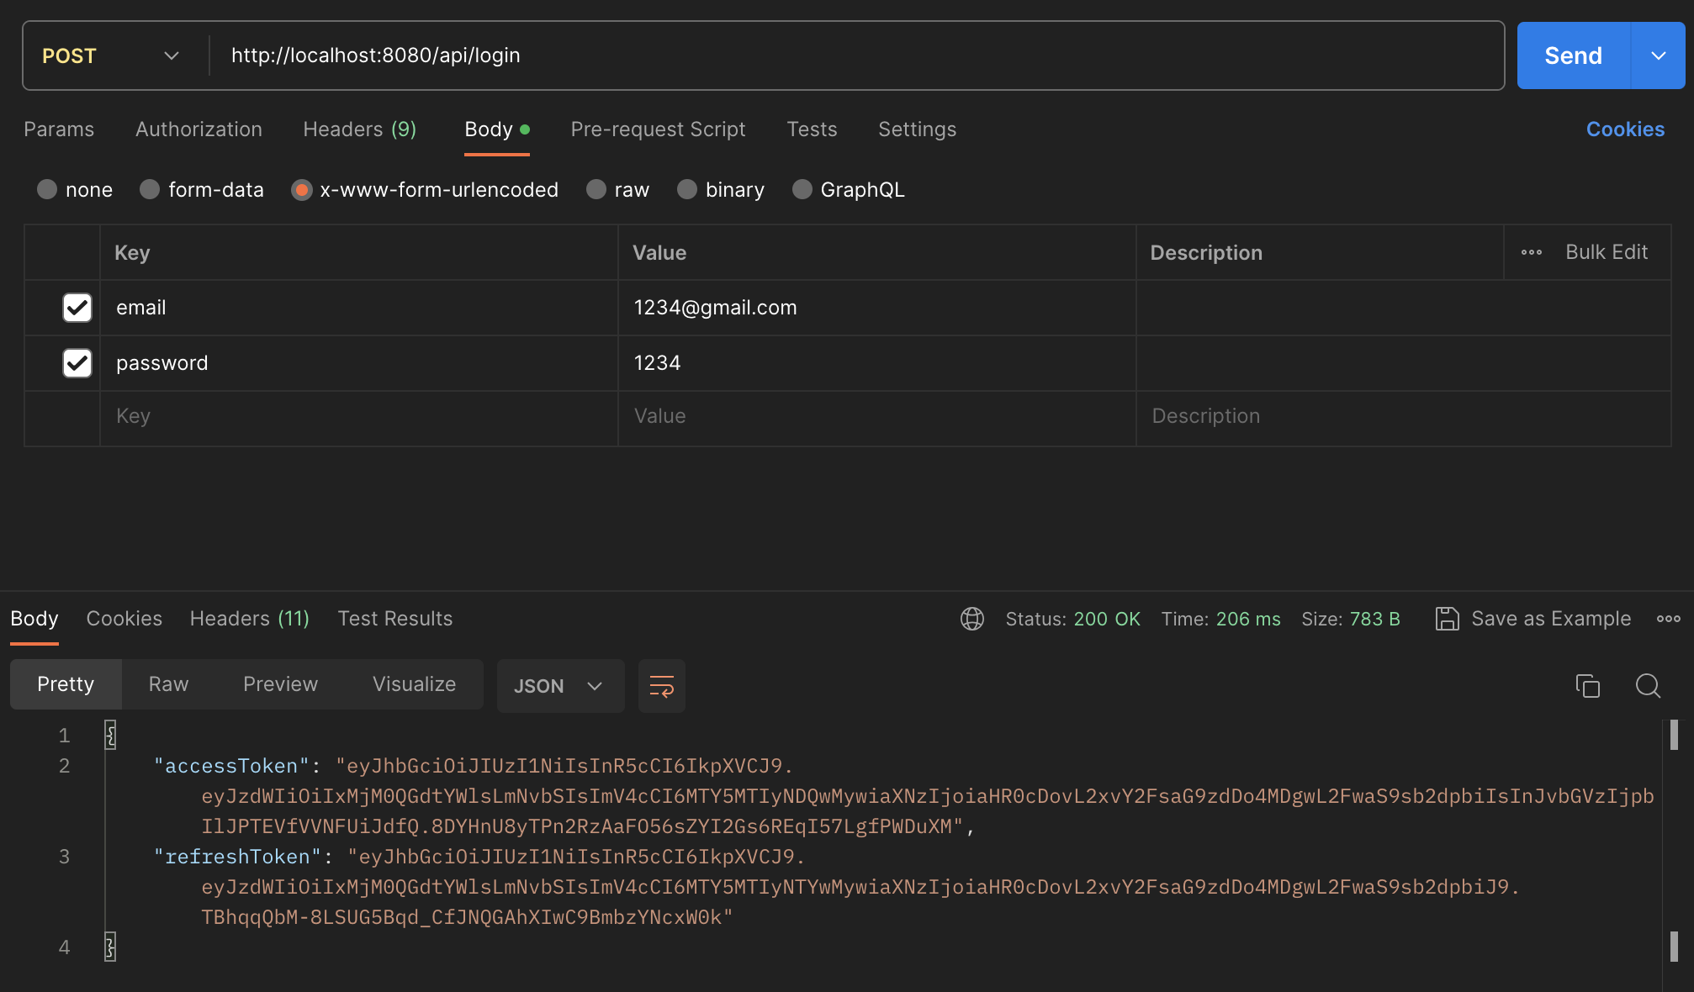Image resolution: width=1694 pixels, height=992 pixels.
Task: Click the Save as Example floppy icon
Action: pyautogui.click(x=1447, y=619)
